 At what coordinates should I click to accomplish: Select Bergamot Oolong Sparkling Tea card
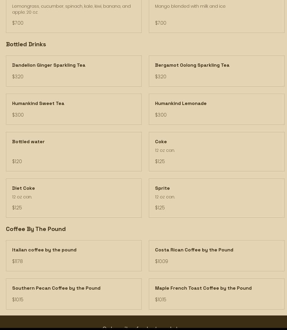click(192, 65)
